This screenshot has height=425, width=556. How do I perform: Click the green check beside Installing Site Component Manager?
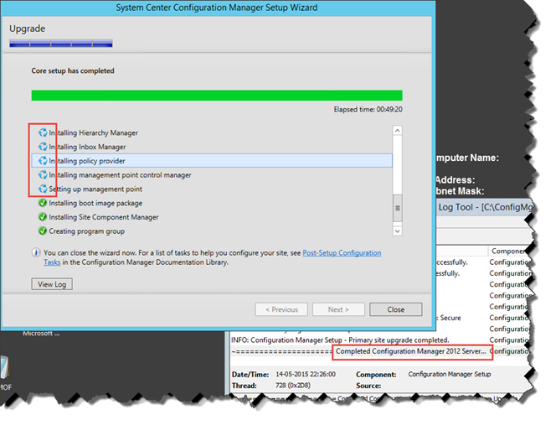43,217
